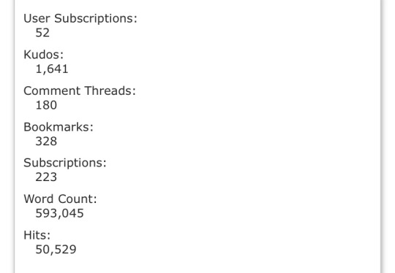This screenshot has height=273, width=395.
Task: Select the subscriptions value 223
Action: [x=46, y=177]
